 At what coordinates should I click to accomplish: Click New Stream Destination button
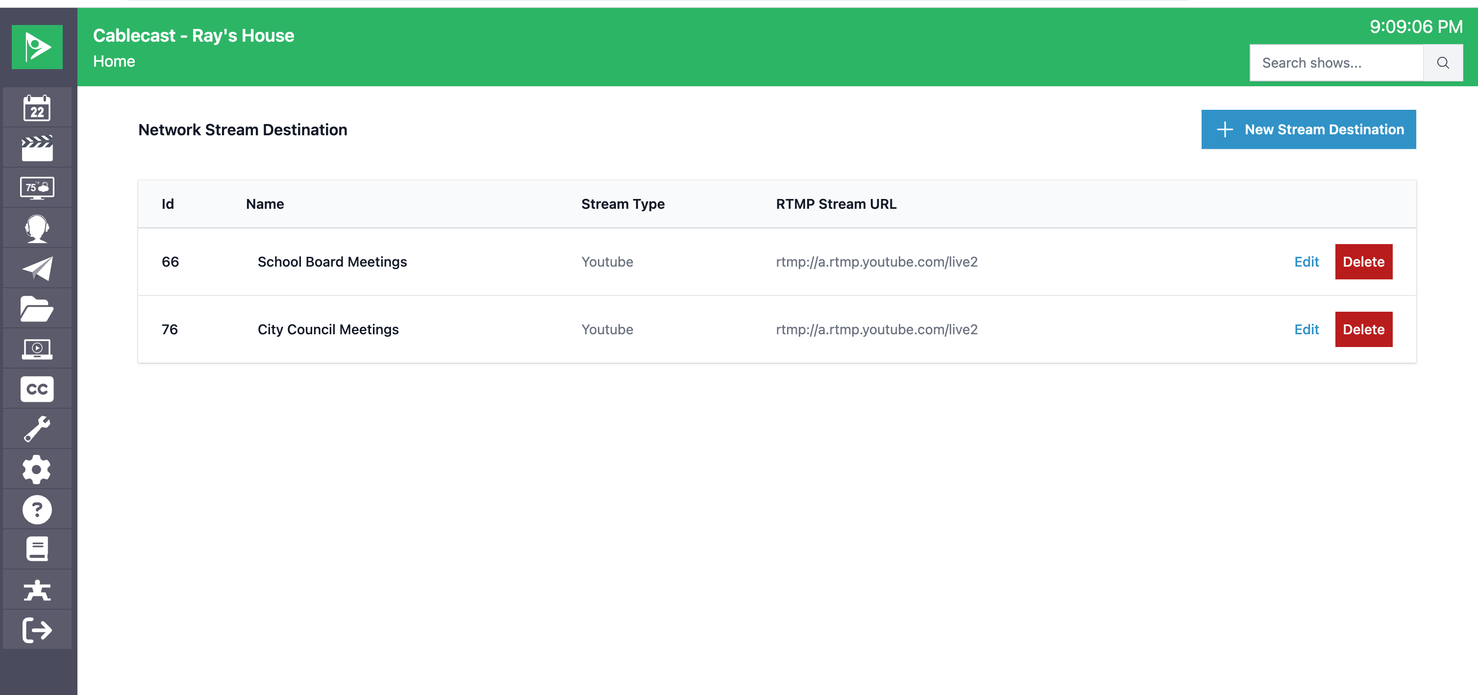[x=1308, y=130]
